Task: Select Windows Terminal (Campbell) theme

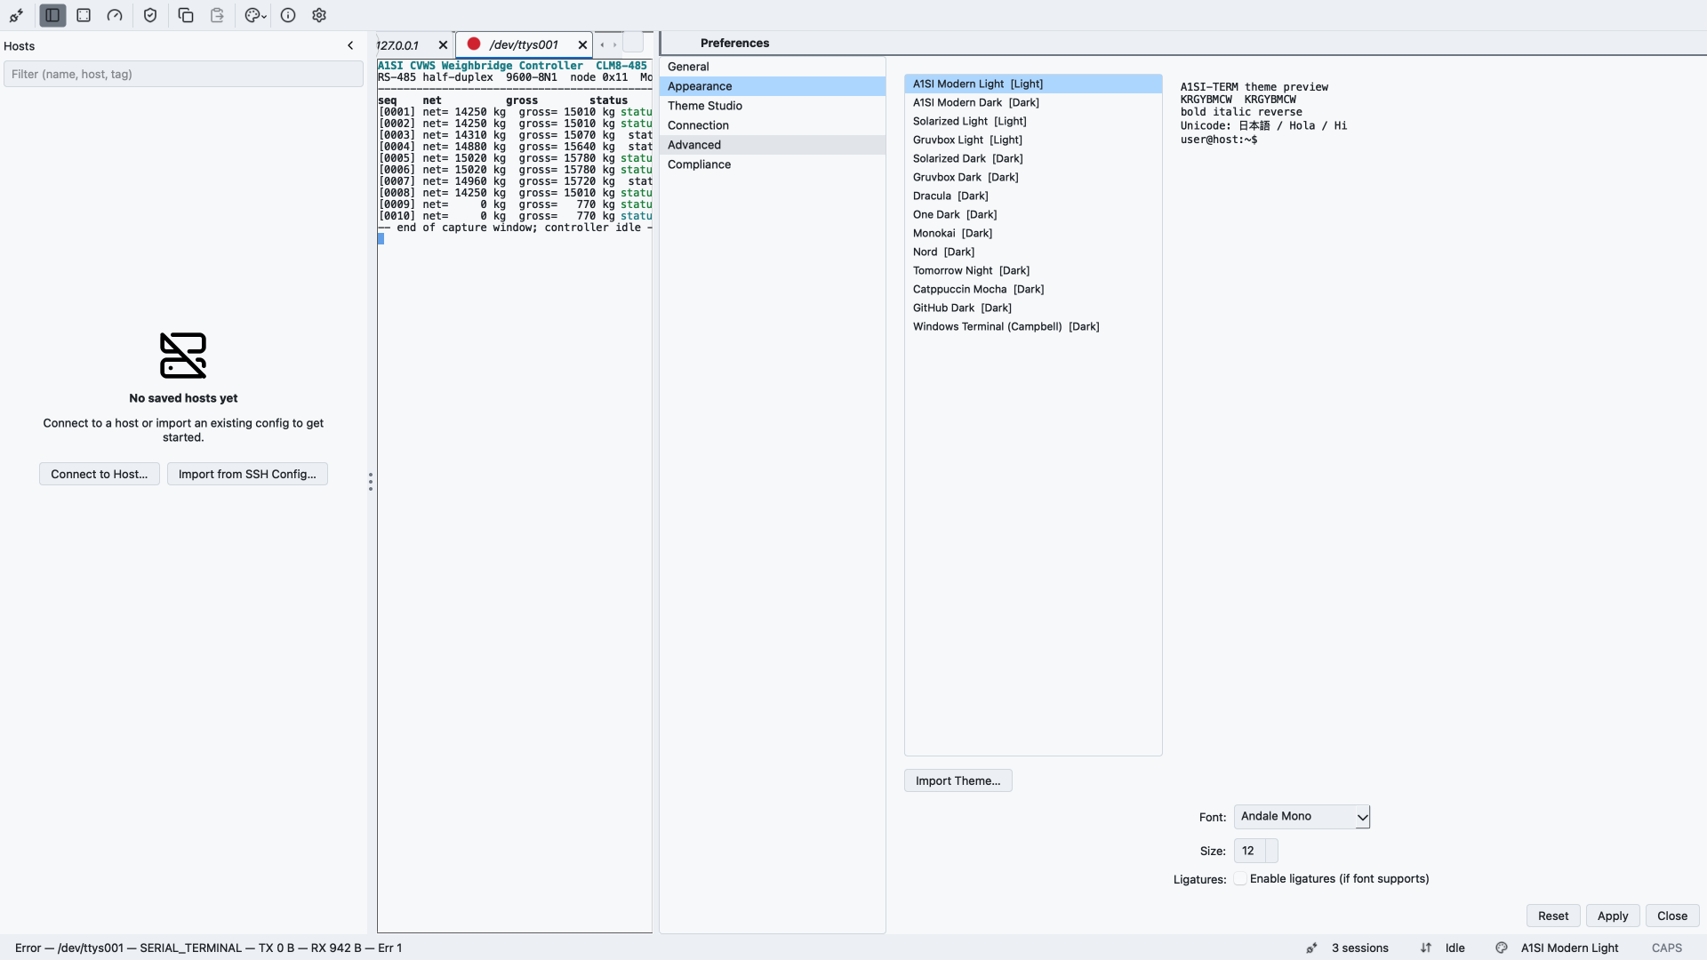Action: pos(1033,326)
